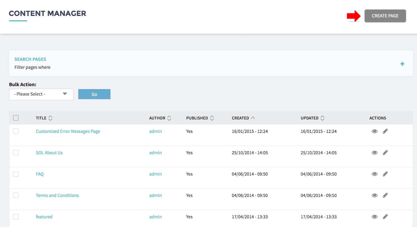Open the FAQ page link
Image resolution: width=417 pixels, height=231 pixels.
click(40, 174)
